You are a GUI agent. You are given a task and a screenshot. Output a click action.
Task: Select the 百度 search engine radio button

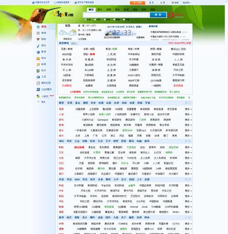(x=85, y=20)
